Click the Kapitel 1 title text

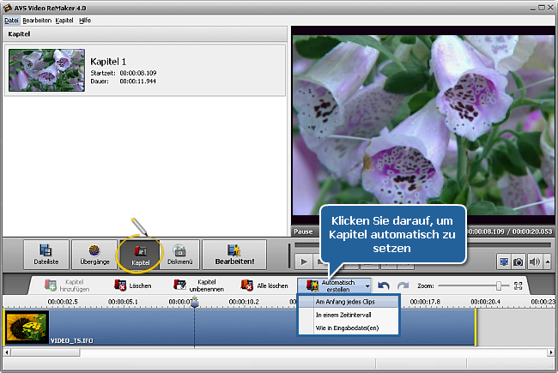pyautogui.click(x=108, y=62)
